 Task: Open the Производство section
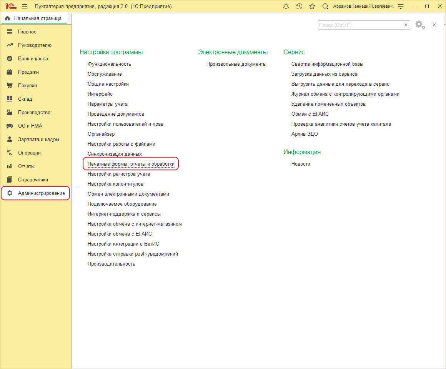coord(35,112)
